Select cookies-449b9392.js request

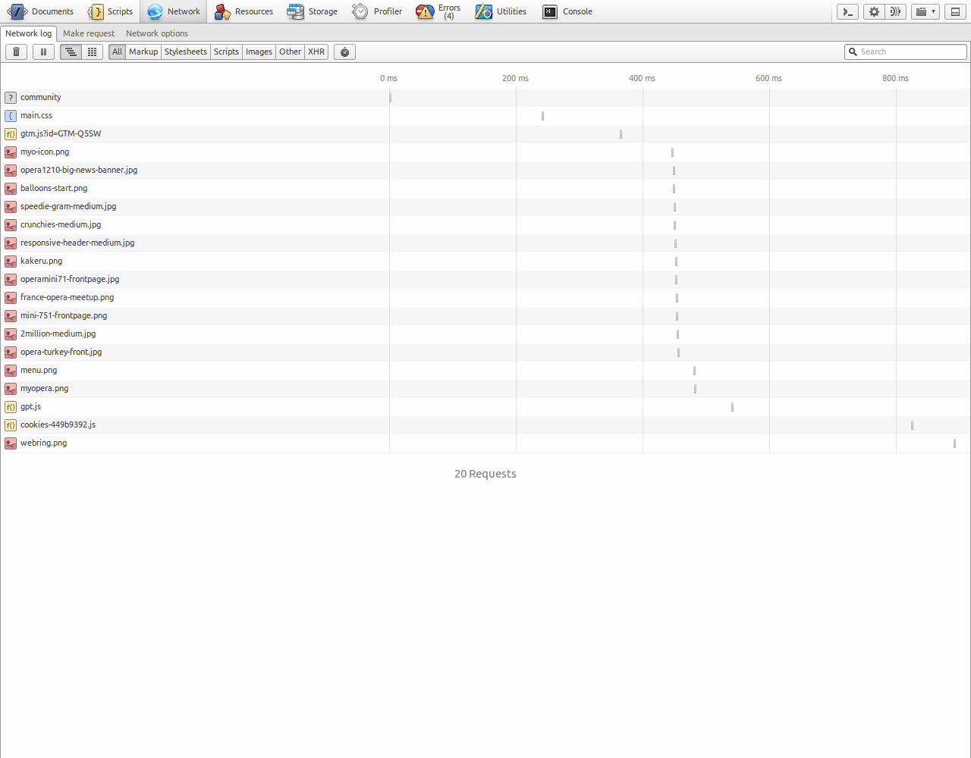tap(485, 424)
